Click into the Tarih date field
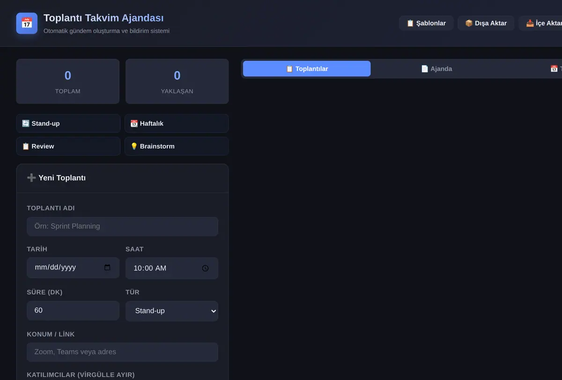The image size is (562, 380). pos(73,268)
